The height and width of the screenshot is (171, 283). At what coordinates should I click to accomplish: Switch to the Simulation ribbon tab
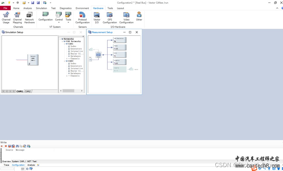[41, 8]
